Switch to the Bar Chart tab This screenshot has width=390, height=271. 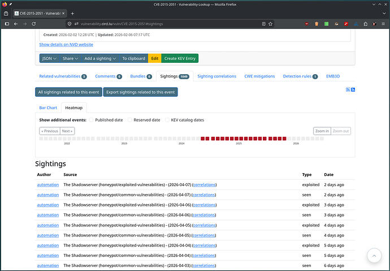48,107
